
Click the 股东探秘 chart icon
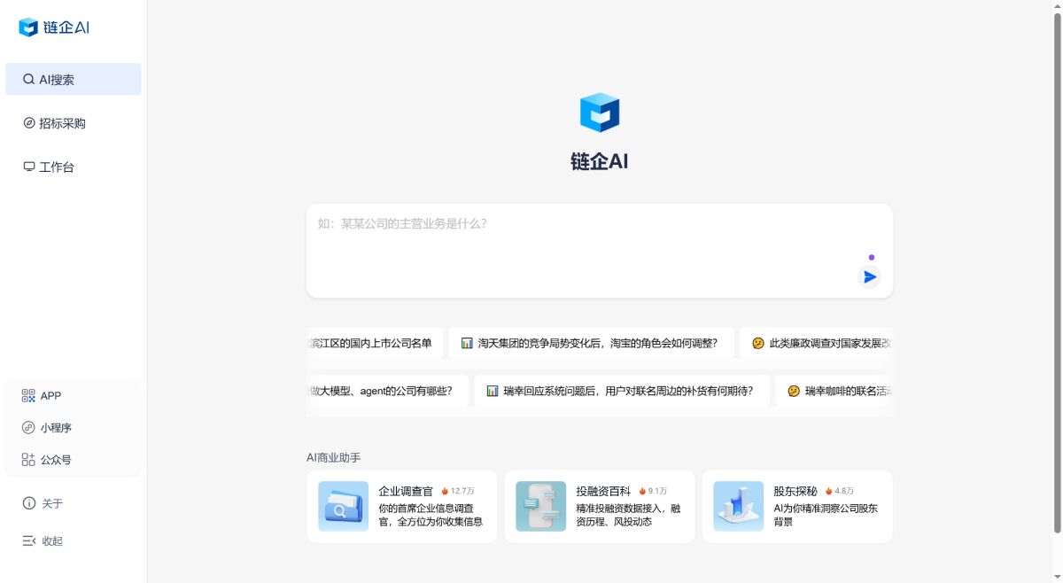[738, 506]
